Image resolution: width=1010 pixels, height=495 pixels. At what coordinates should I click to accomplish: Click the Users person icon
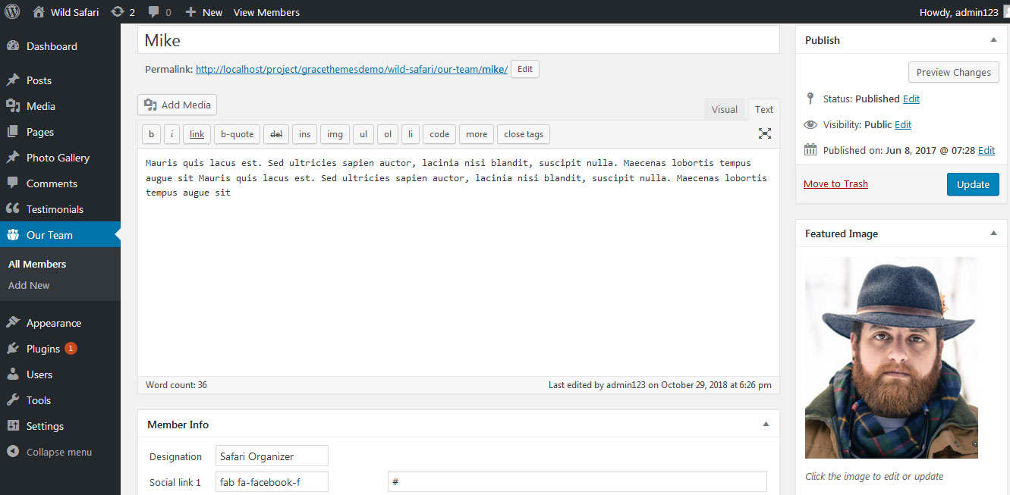point(13,374)
